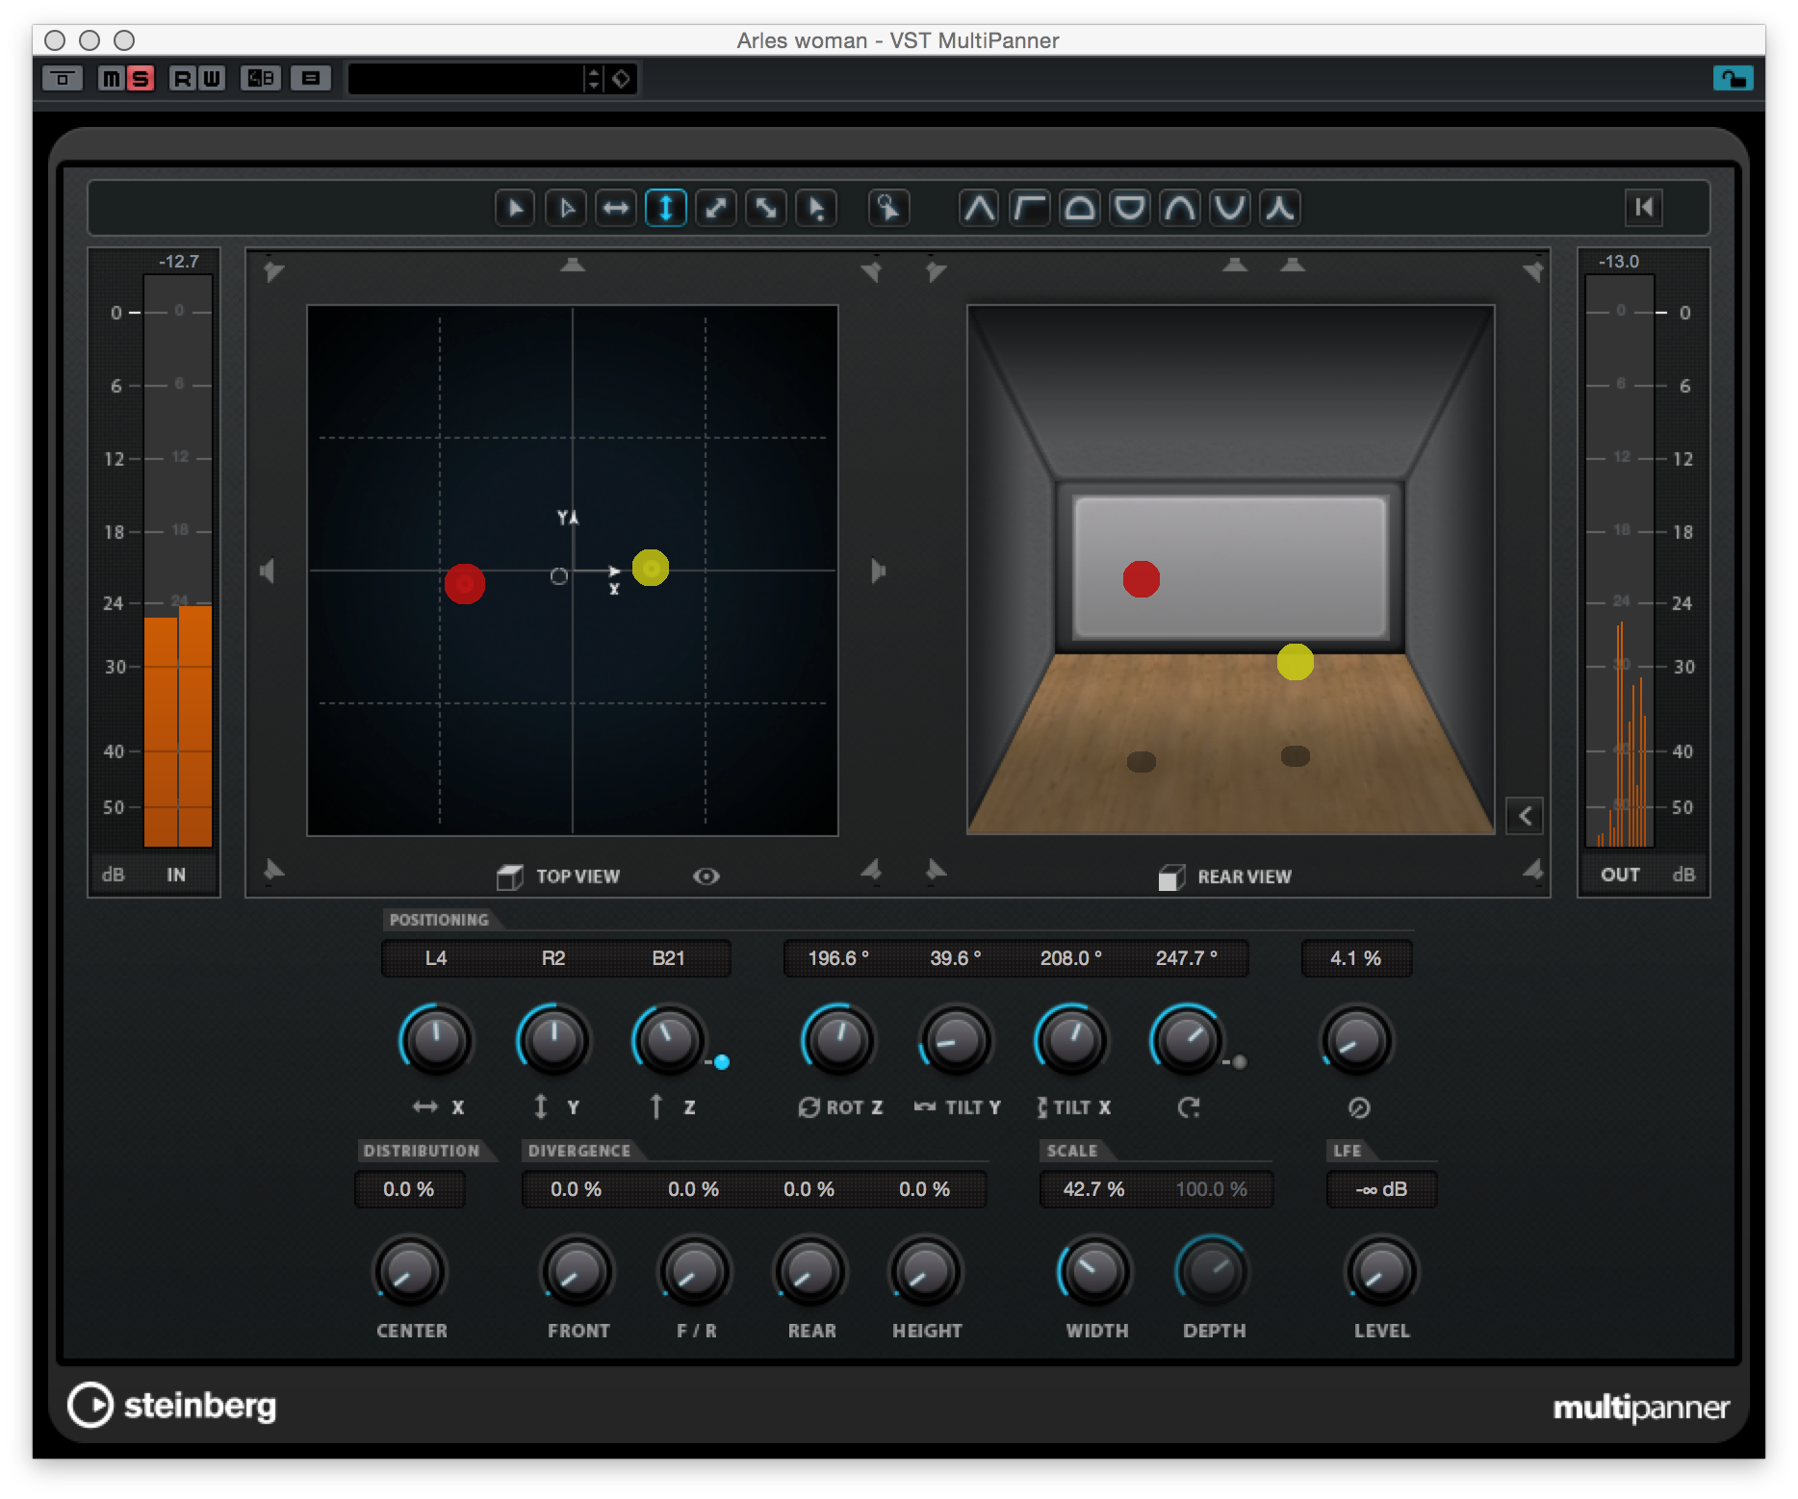This screenshot has width=1798, height=1499.
Task: Select diagonal bottom-left to top-right mode
Action: coord(716,208)
